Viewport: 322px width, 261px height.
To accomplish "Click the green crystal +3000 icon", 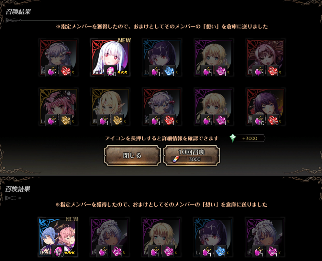I will 233,138.
